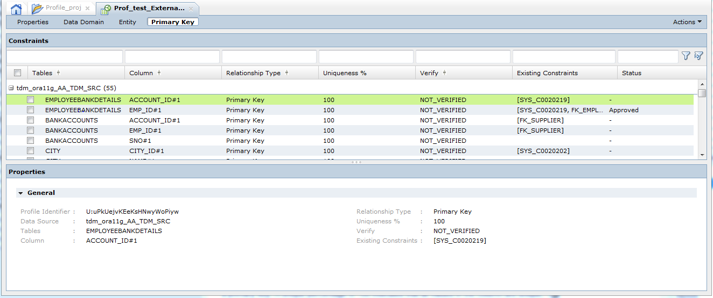
Task: Switch to the Data Domain view
Action: coord(83,22)
